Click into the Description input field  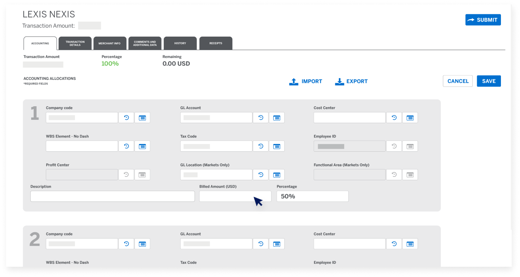point(113,196)
